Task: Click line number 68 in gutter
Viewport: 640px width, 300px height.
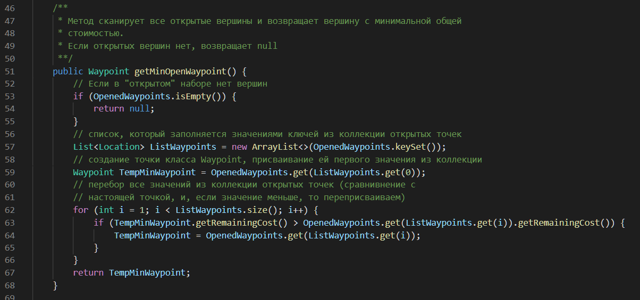Action: [10, 285]
